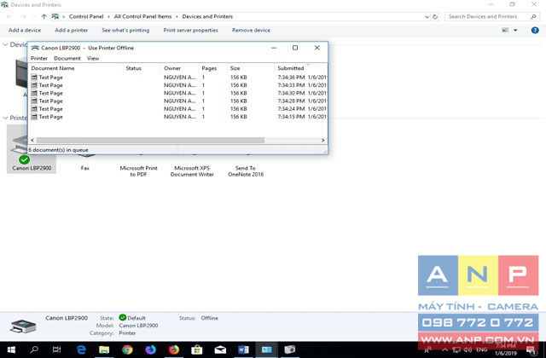This screenshot has width=546, height=358.
Task: Select Send To OneNote 2016 printer
Action: [246, 171]
